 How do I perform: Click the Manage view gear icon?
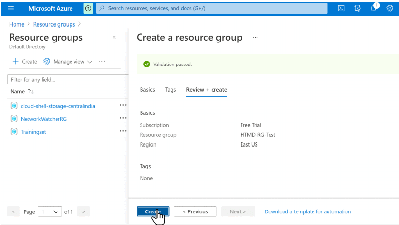pos(47,61)
